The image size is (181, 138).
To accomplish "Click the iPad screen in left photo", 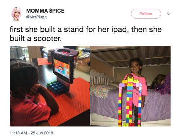I will [62, 69].
